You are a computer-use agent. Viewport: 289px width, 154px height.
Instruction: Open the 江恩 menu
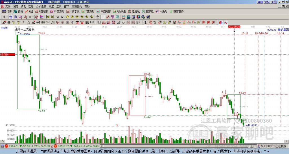point(31,6)
